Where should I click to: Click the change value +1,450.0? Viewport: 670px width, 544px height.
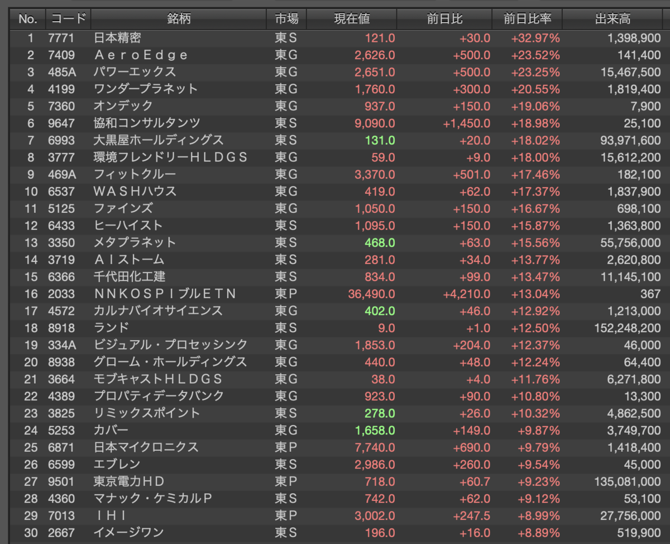[467, 123]
